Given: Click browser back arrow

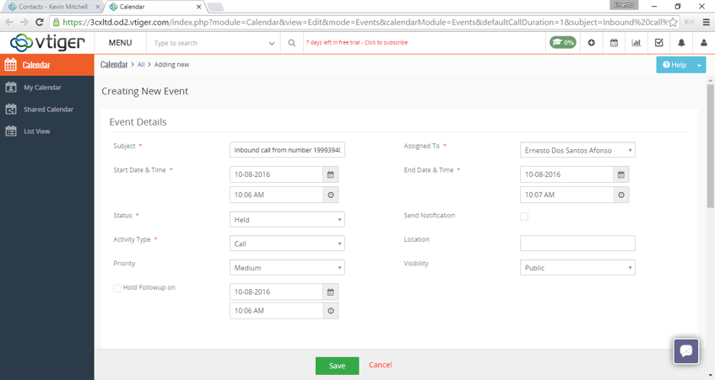Looking at the screenshot, I should point(9,22).
